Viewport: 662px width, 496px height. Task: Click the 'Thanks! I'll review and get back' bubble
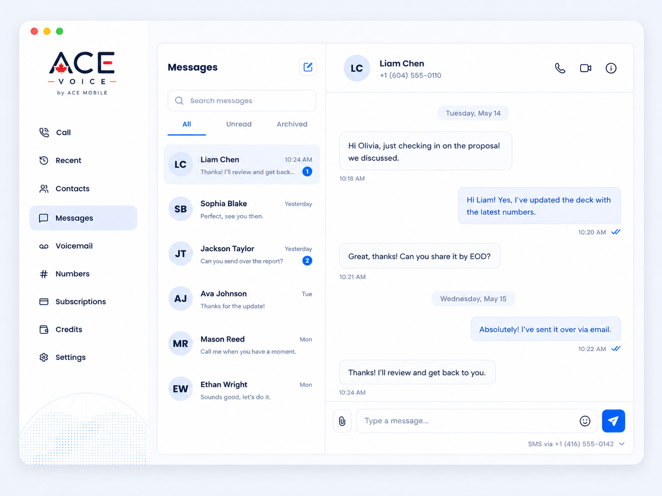[x=417, y=372]
